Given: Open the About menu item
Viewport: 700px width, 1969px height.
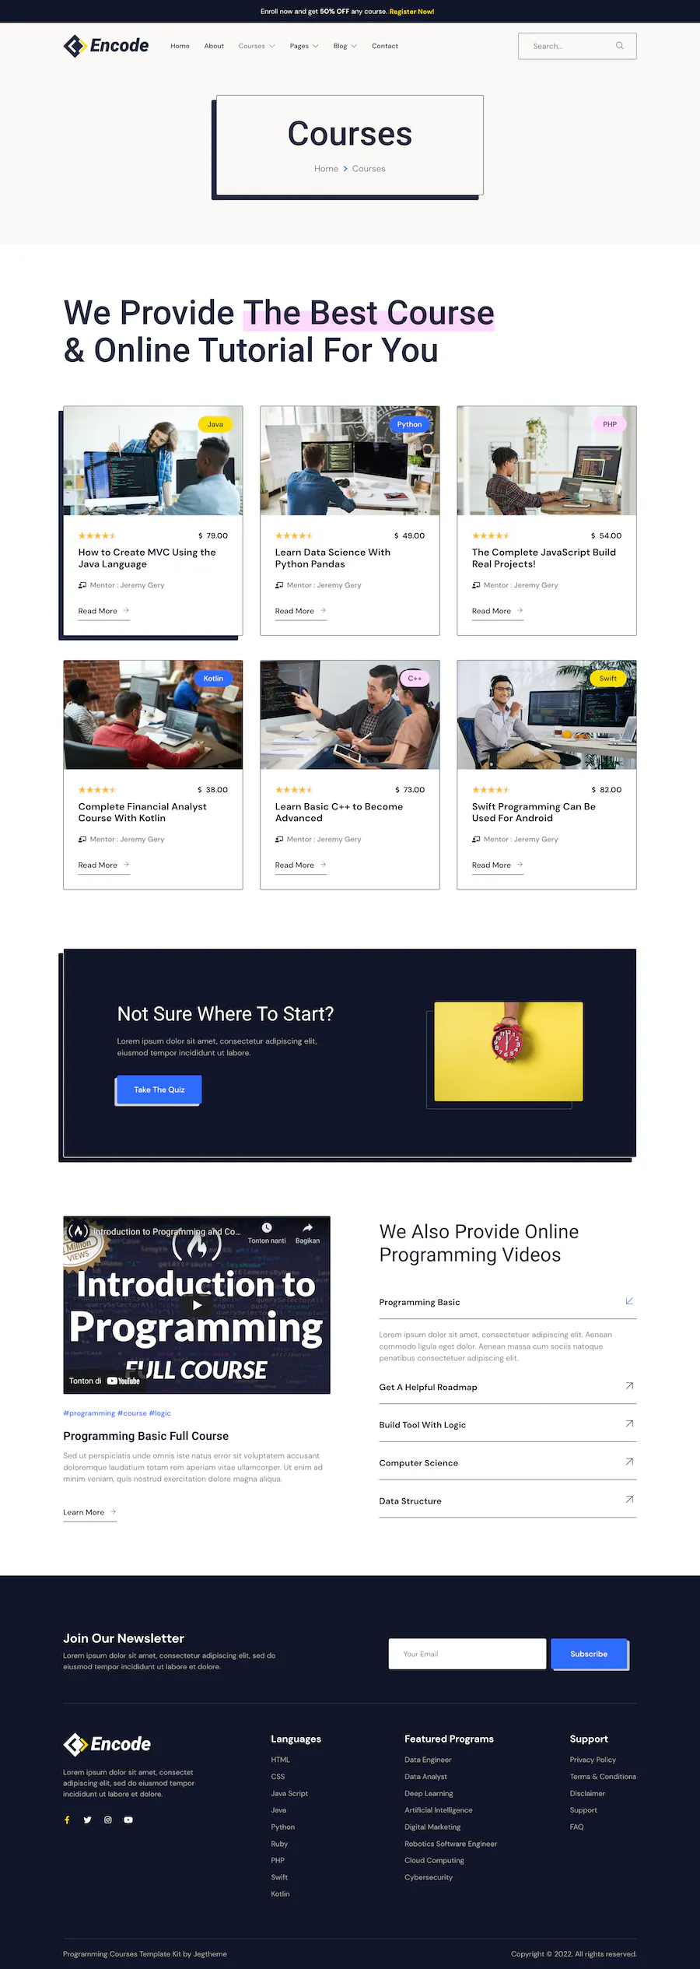Looking at the screenshot, I should pos(214,46).
